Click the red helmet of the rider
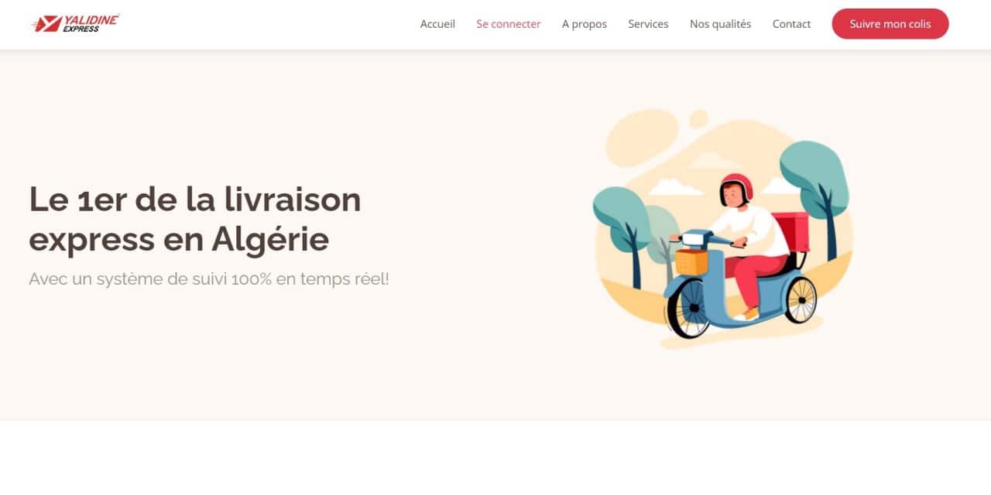Viewport: 991px width, 495px height. [x=736, y=187]
